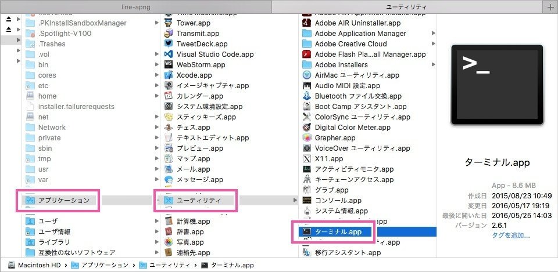Click the Boot Camp アシスタント.app icon

[306, 107]
